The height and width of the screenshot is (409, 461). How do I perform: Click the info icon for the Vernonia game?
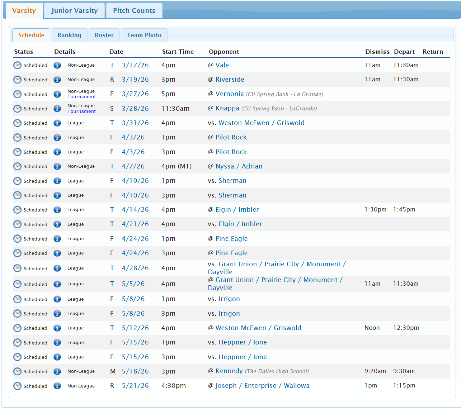pos(57,94)
